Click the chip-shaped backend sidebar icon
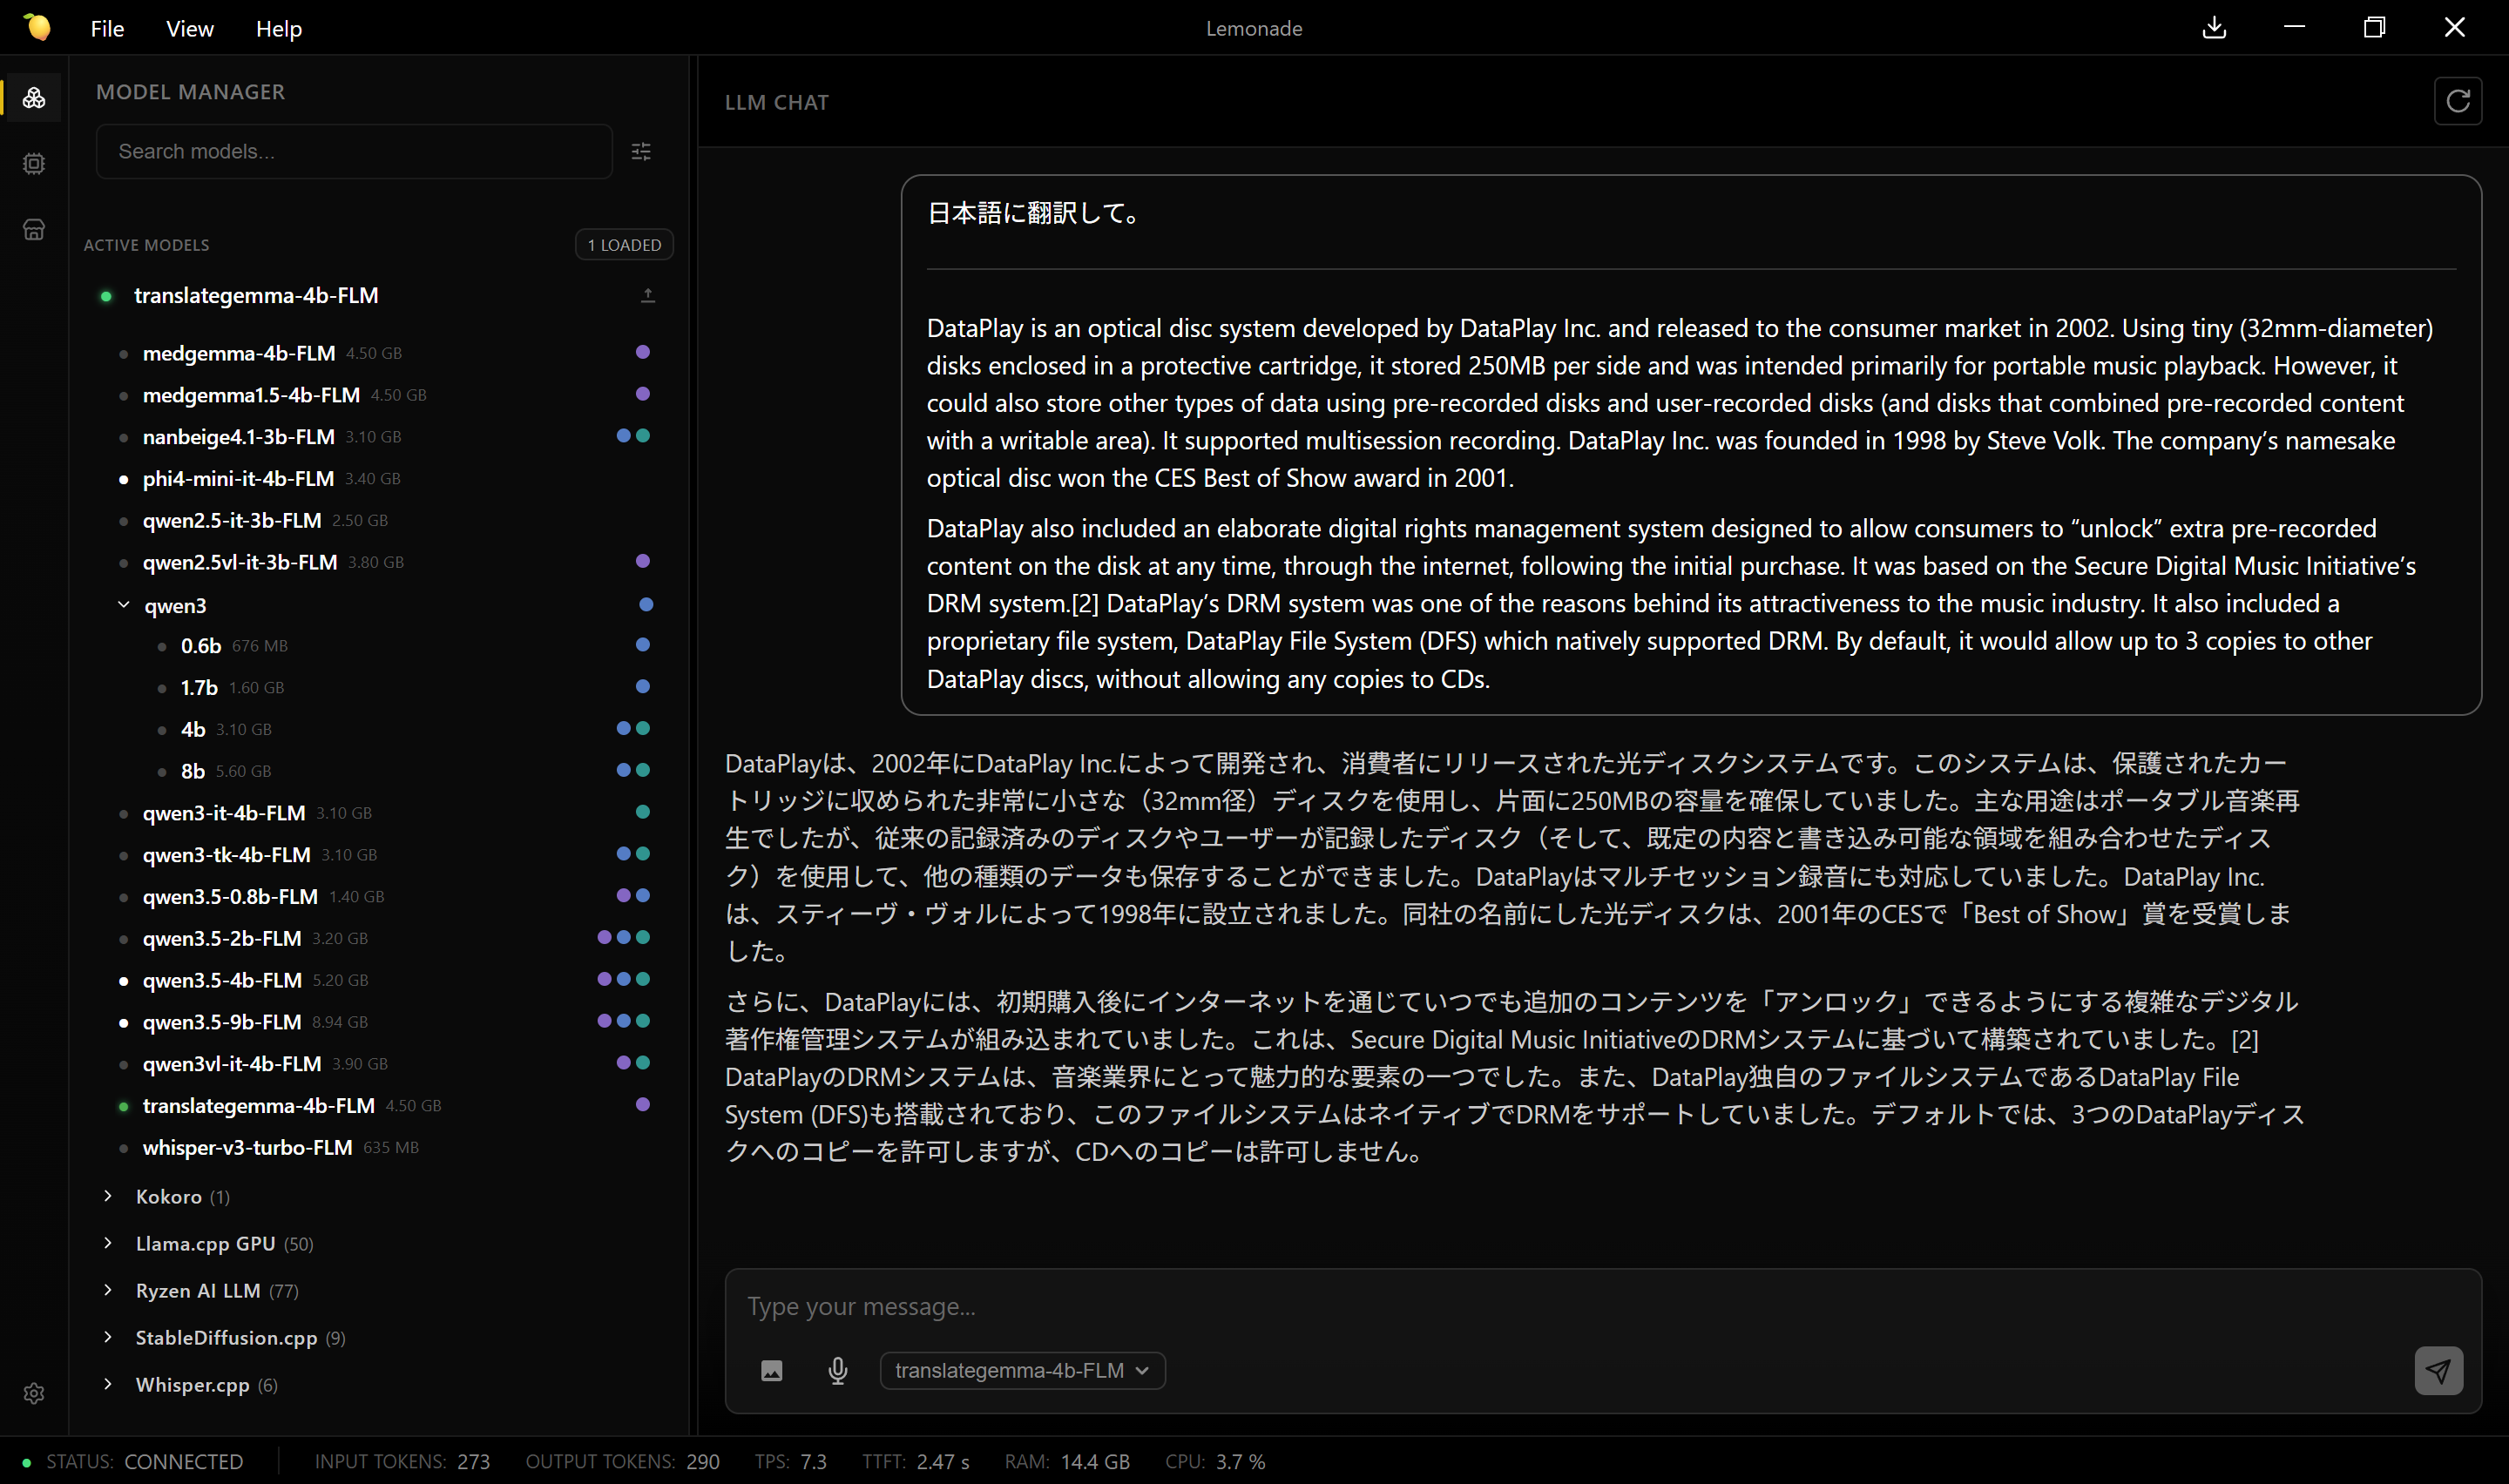 click(34, 163)
